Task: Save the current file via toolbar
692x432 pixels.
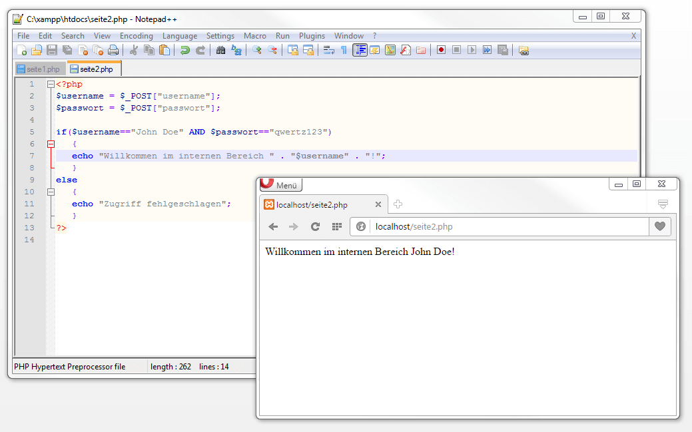Action: click(x=52, y=51)
